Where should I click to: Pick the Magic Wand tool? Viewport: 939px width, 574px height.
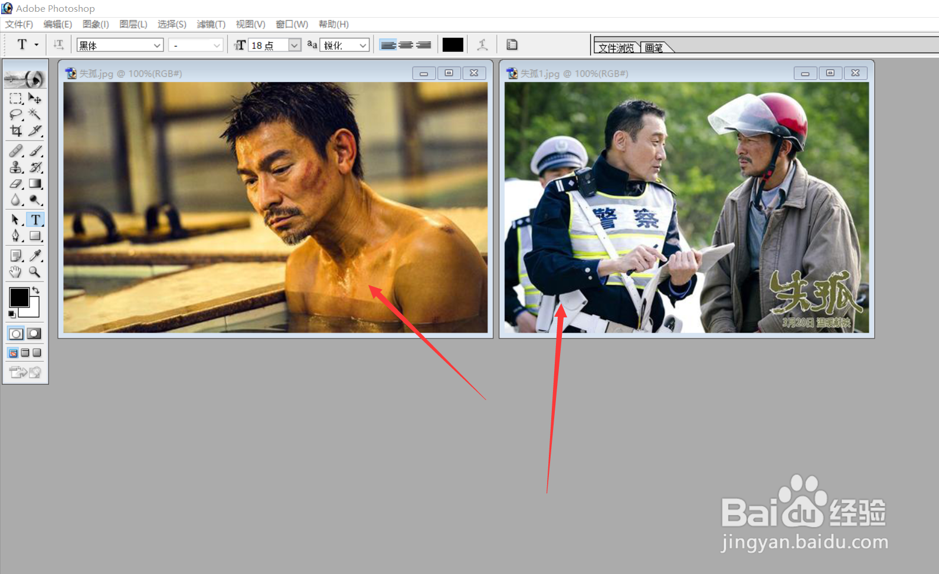[x=35, y=114]
